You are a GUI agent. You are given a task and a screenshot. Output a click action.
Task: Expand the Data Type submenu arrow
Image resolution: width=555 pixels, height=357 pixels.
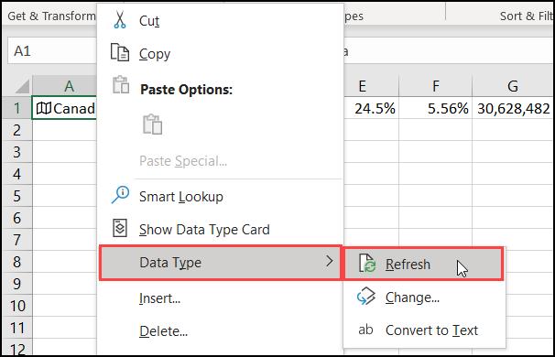330,262
